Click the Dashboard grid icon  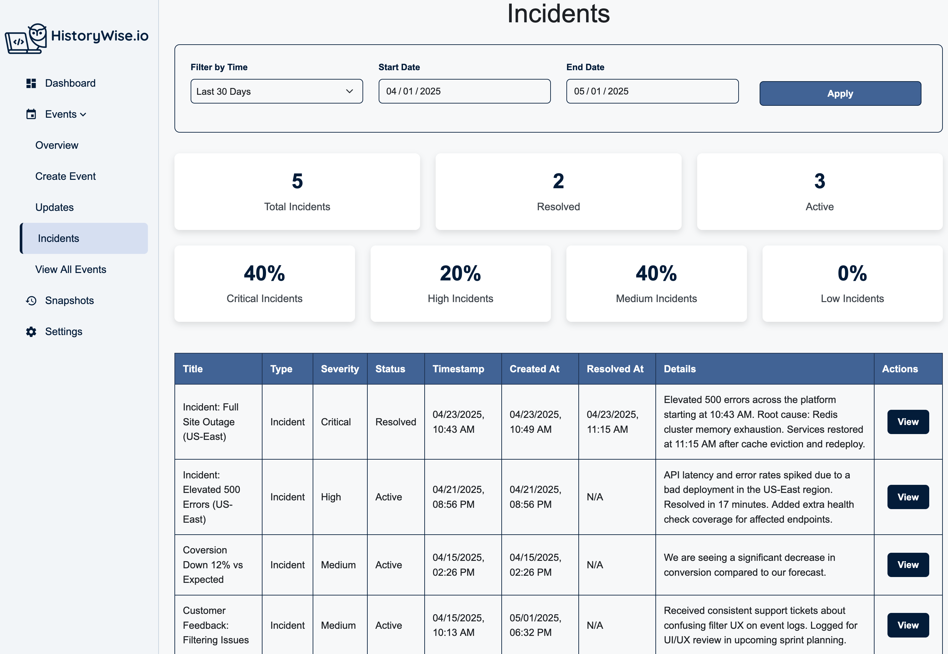[31, 83]
